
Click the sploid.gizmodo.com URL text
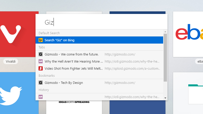pos(132,68)
